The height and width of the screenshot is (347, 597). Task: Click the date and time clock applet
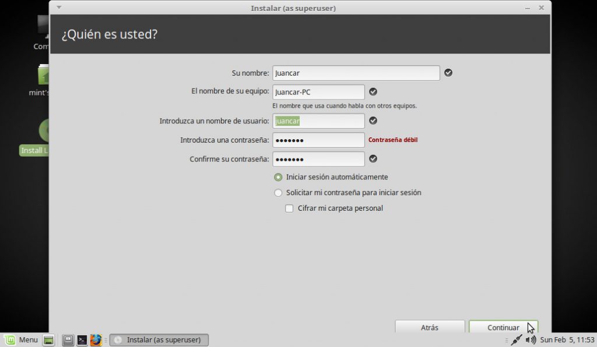pyautogui.click(x=567, y=340)
